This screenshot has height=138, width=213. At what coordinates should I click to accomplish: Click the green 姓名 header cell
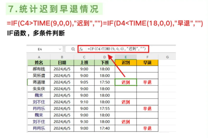pos(39,62)
